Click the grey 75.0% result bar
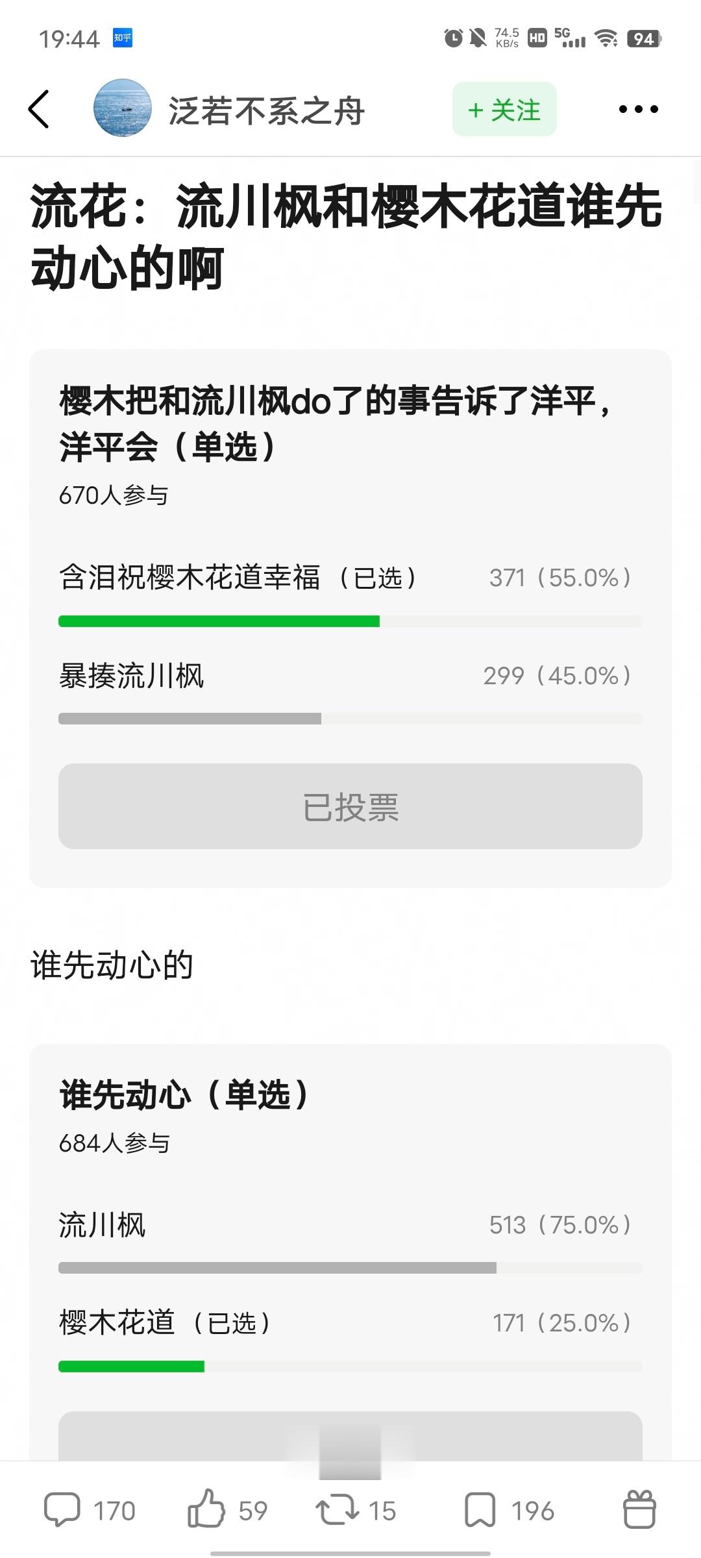Image resolution: width=701 pixels, height=1558 pixels. (277, 1268)
